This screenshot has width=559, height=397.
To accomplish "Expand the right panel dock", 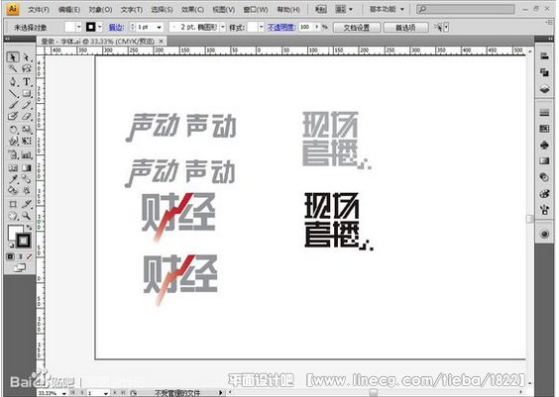I will click(x=550, y=38).
